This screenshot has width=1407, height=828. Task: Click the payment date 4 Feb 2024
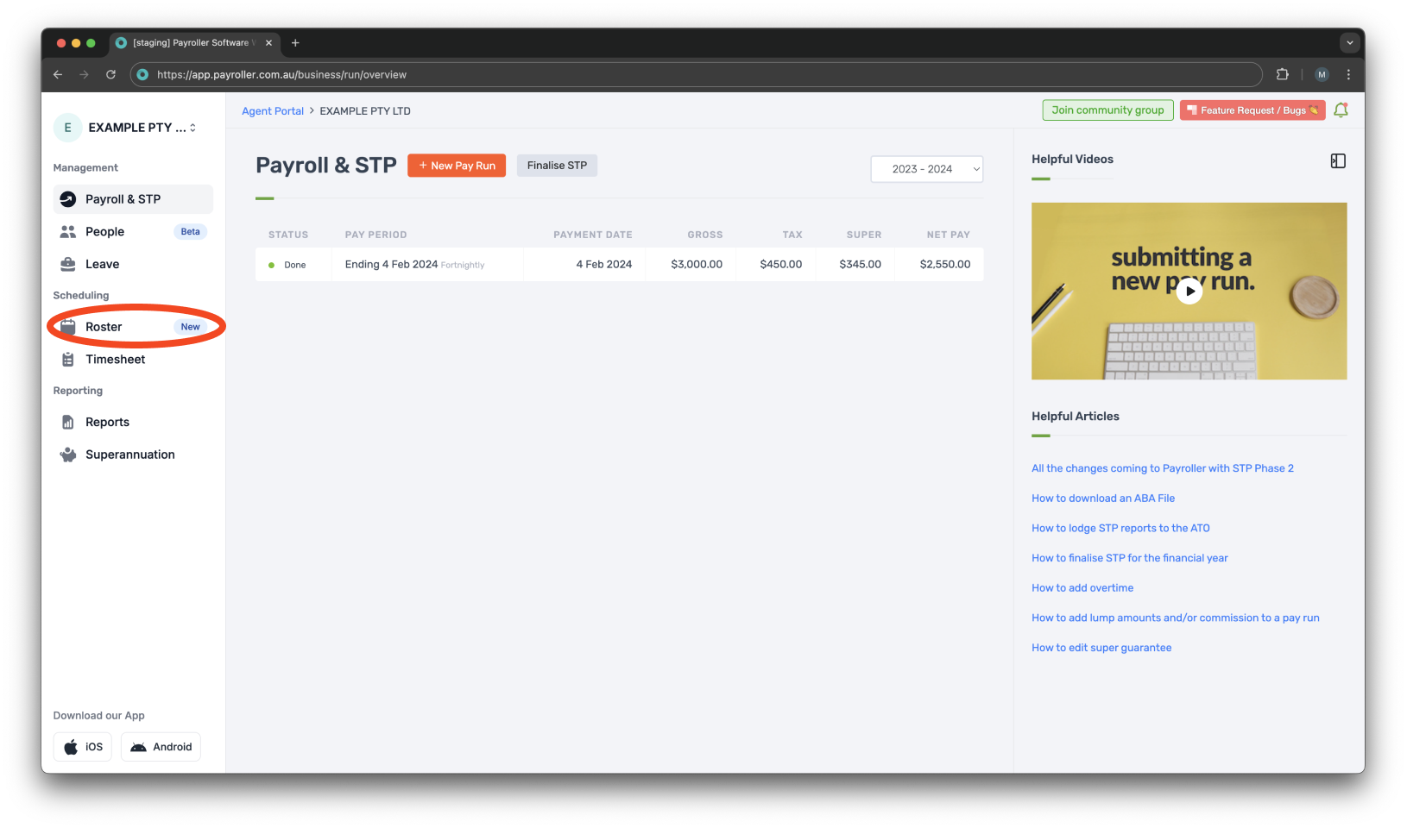604,265
